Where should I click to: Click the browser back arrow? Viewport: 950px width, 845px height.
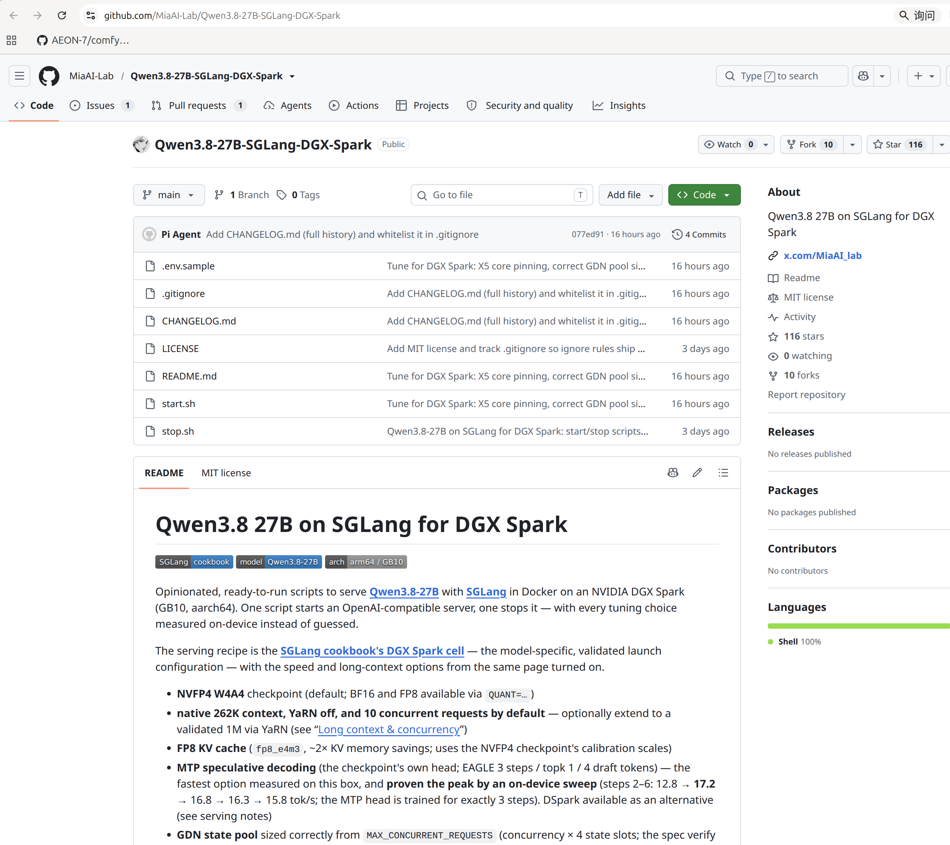(13, 15)
